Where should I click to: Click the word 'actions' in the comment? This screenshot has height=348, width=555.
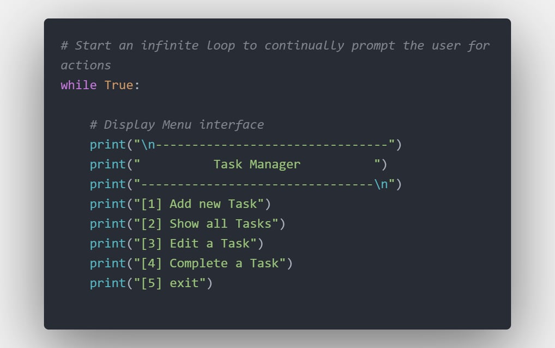[86, 65]
